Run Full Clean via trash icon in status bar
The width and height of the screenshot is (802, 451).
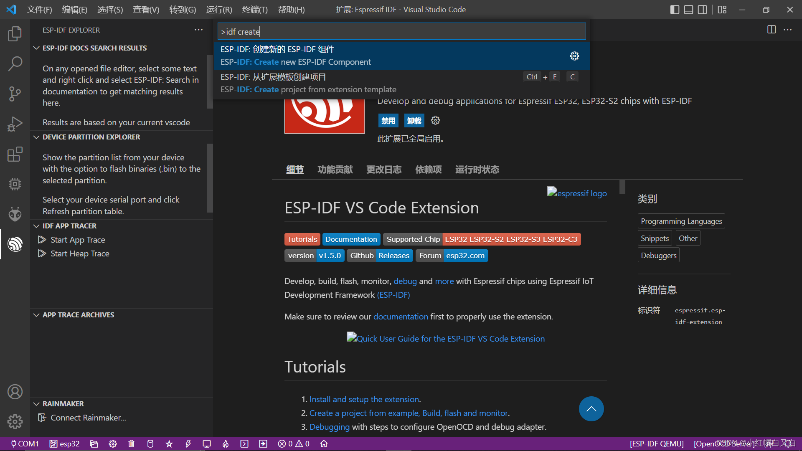[132, 443]
